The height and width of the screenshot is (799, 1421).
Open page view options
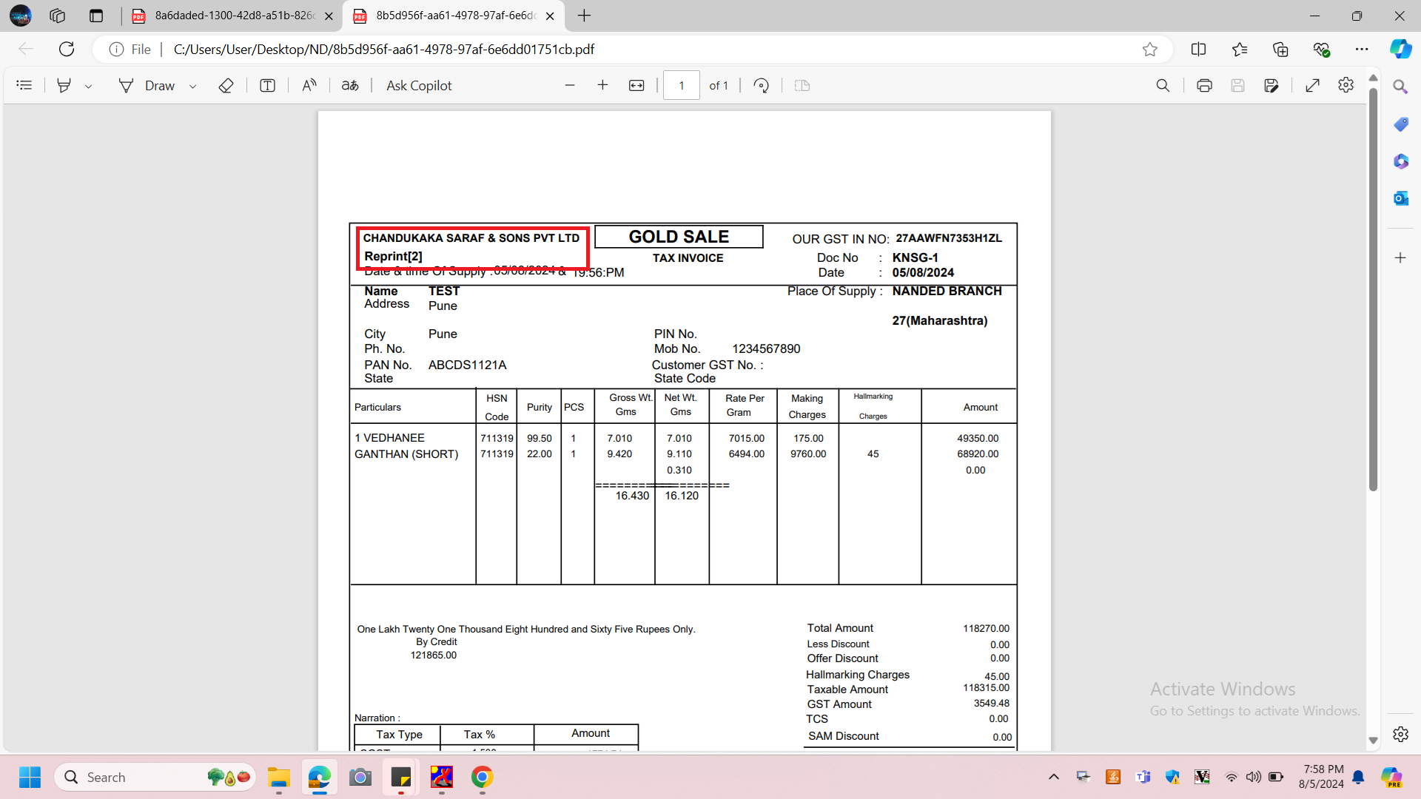point(802,86)
